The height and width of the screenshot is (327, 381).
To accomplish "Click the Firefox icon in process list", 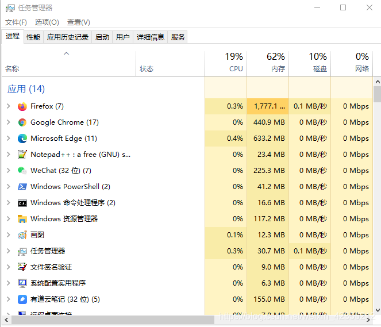I will (22, 106).
